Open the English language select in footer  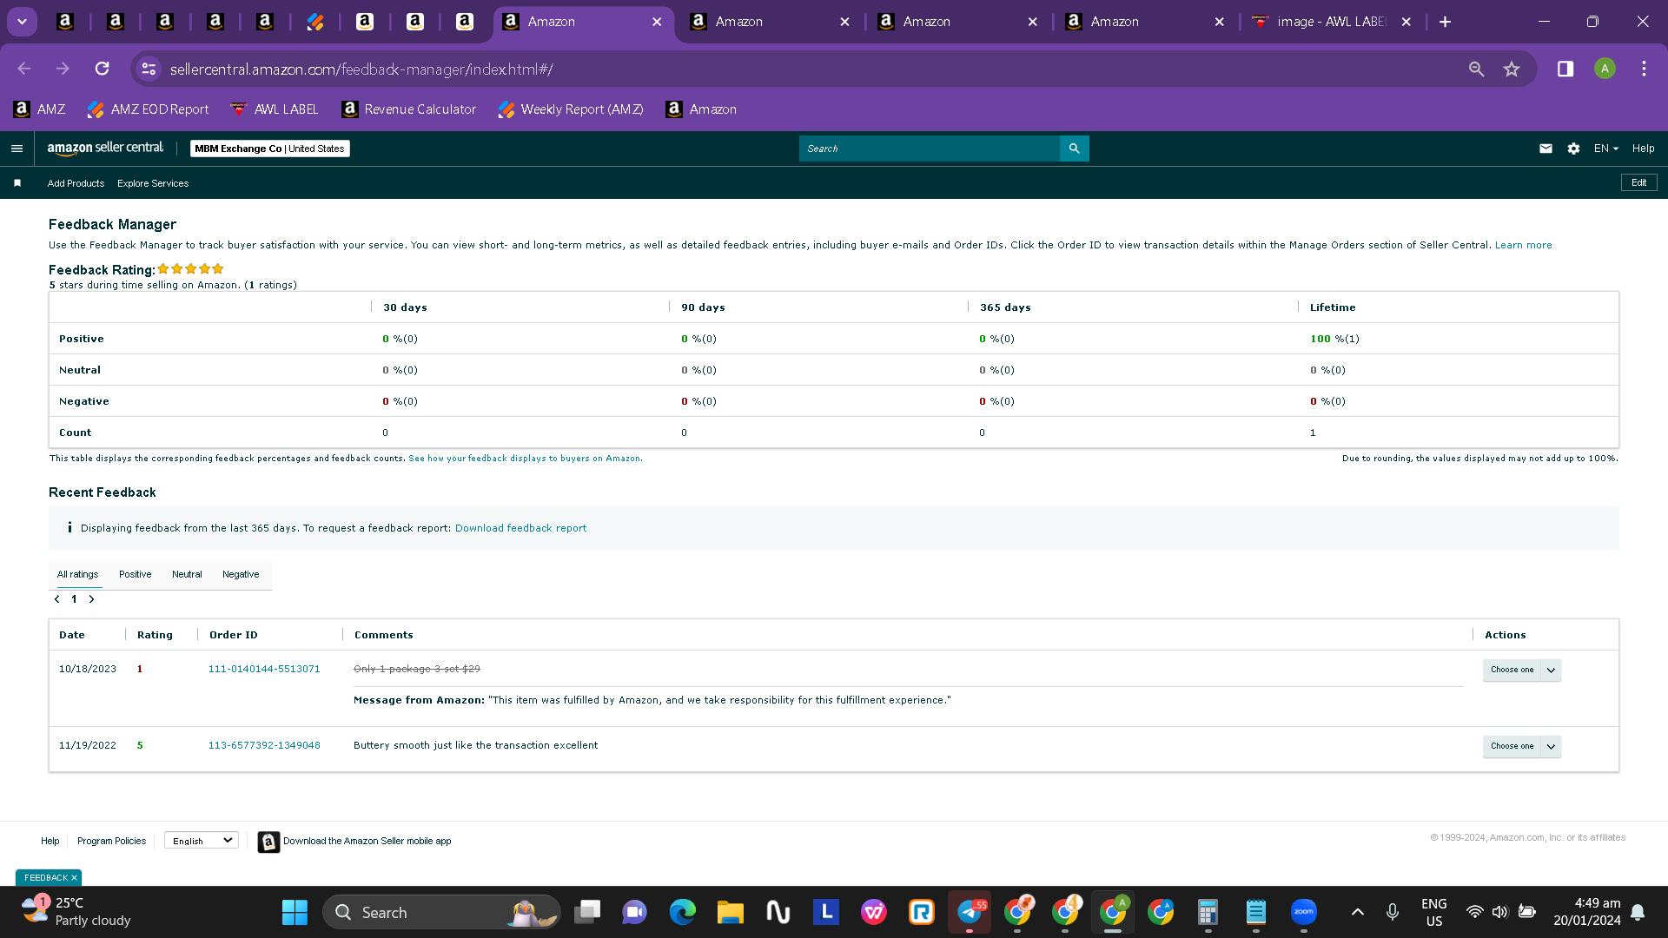(202, 841)
